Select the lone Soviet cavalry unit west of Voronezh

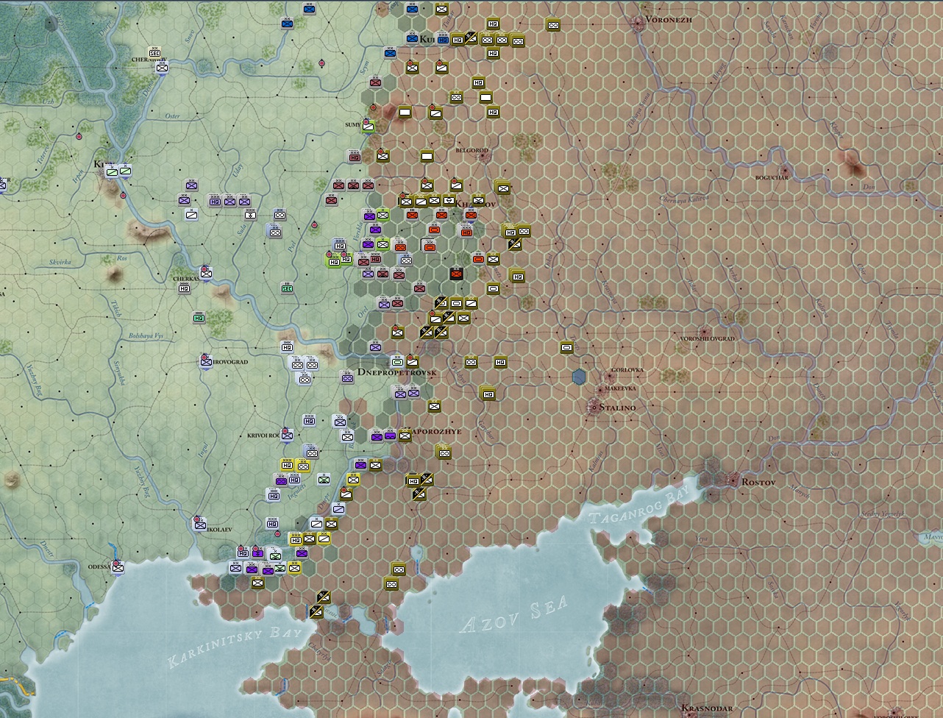(553, 25)
